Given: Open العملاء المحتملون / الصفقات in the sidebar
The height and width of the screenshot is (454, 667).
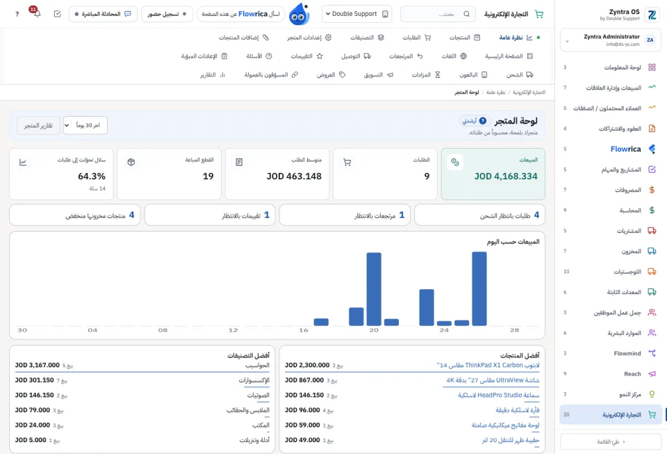Looking at the screenshot, I should coord(611,108).
